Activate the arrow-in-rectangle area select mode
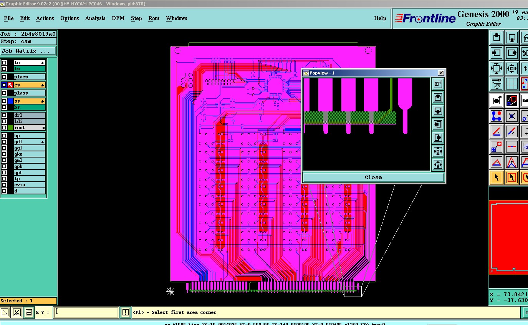The height and width of the screenshot is (325, 528). pyautogui.click(x=512, y=177)
